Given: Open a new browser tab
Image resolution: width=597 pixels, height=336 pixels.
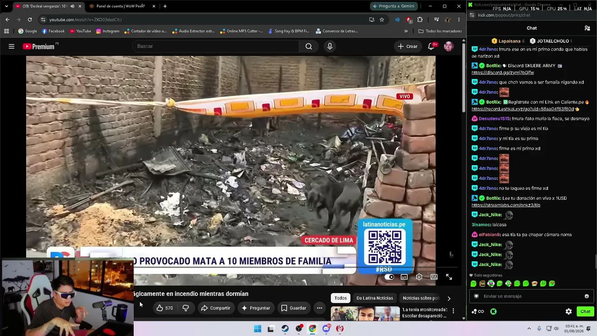Looking at the screenshot, I should [165, 7].
